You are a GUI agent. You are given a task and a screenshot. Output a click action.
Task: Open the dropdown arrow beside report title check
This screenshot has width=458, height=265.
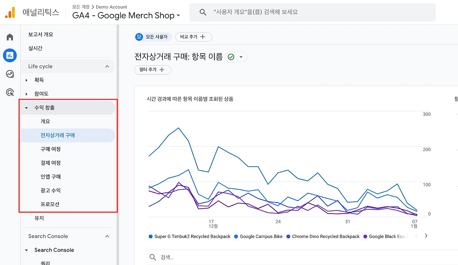241,57
